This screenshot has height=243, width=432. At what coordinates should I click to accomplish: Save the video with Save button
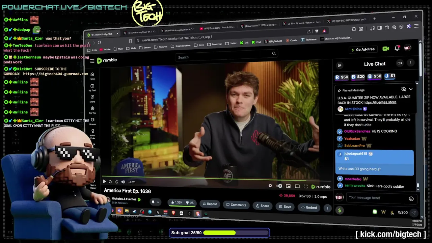(285, 207)
